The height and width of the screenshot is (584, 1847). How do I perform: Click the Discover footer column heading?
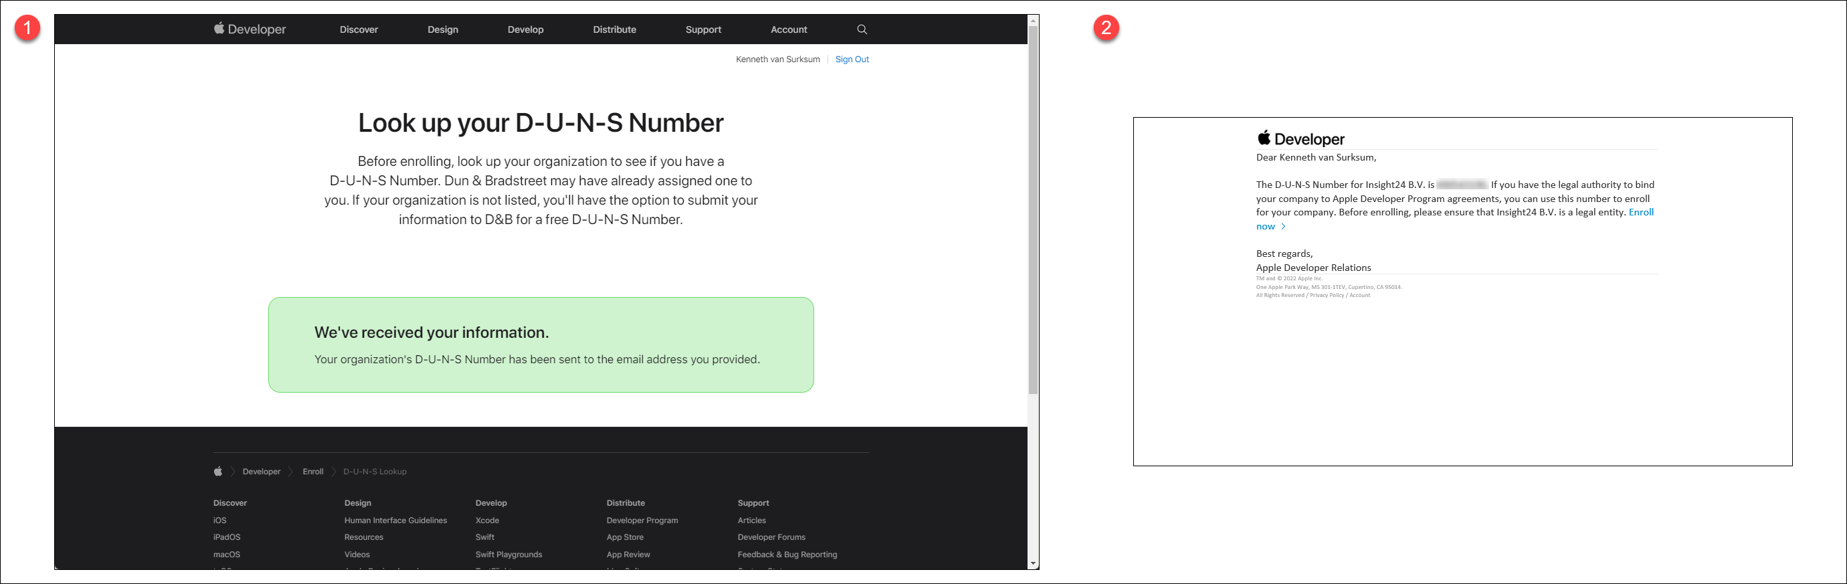click(x=230, y=503)
